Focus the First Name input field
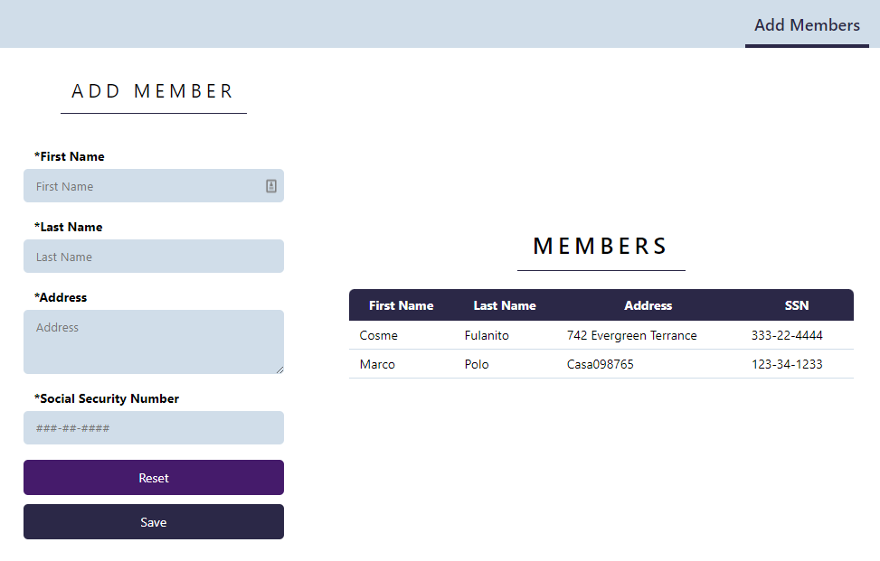This screenshot has height=561, width=880. [x=145, y=186]
